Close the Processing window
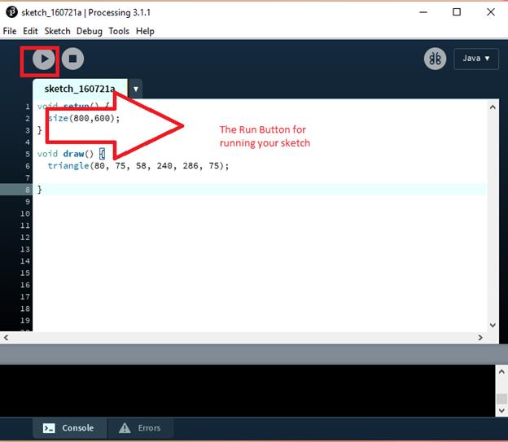Viewport: 508px width, 442px height. (x=491, y=12)
